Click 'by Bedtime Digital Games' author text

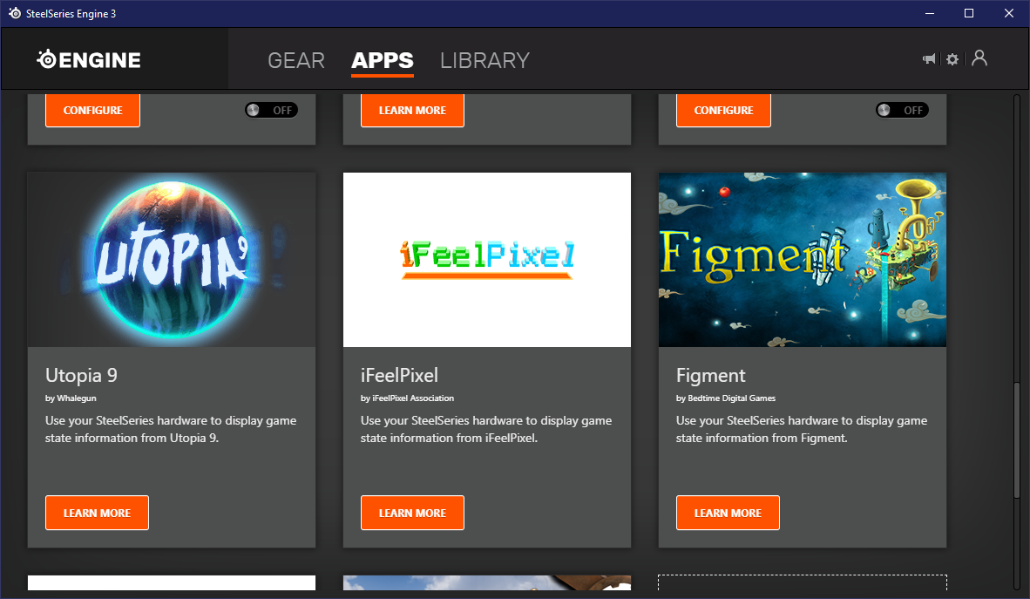point(726,398)
